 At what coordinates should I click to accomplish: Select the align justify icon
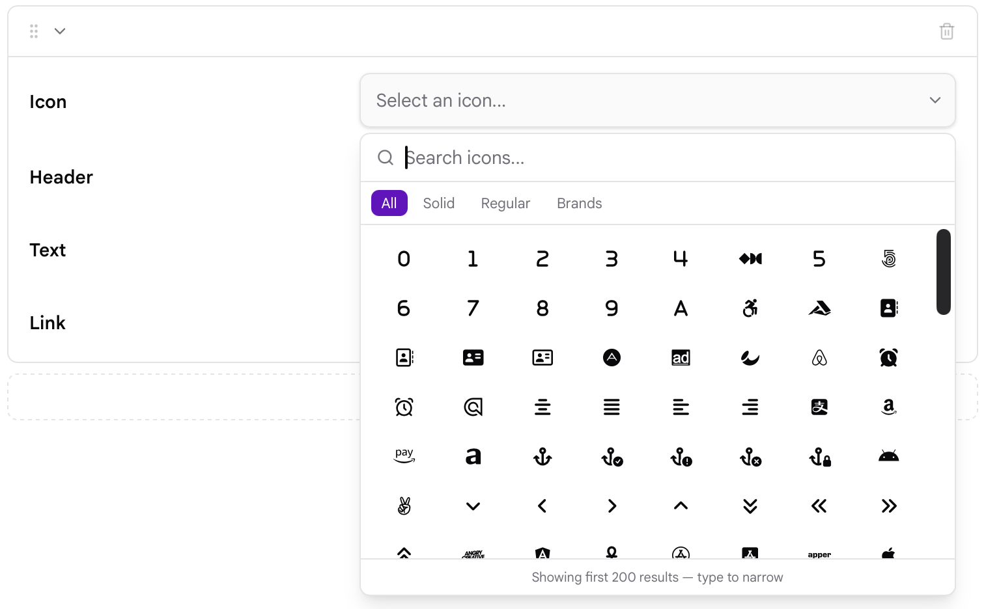tap(612, 407)
